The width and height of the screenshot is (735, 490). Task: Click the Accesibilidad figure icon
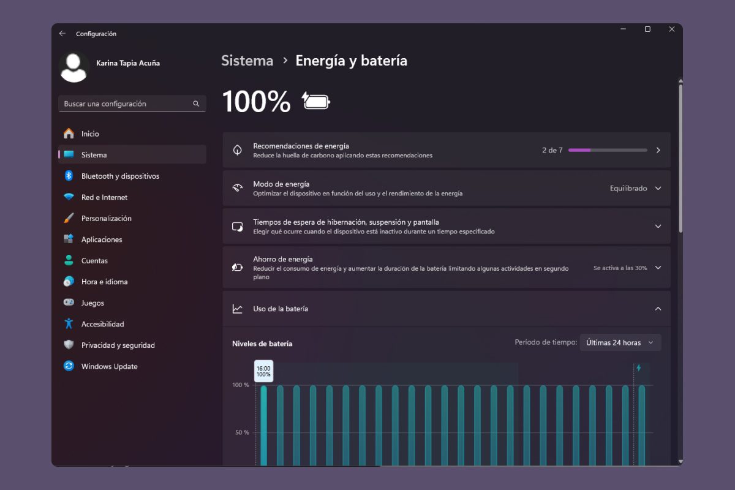click(69, 324)
